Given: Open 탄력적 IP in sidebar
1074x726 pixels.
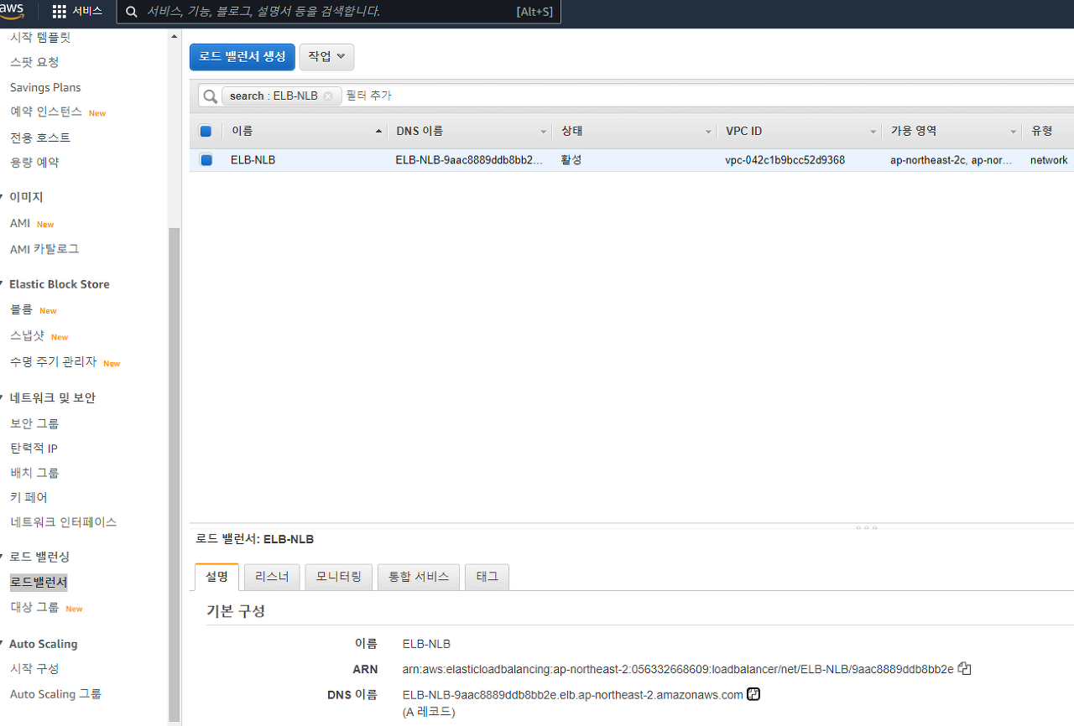Looking at the screenshot, I should (34, 449).
